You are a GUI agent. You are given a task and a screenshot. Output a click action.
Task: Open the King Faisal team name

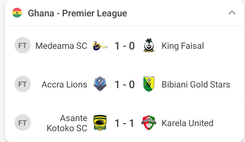click(x=183, y=46)
